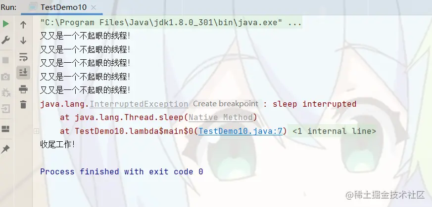Screen dimensions: 432x207
Task: Click the green Rerun button
Action: (5, 24)
